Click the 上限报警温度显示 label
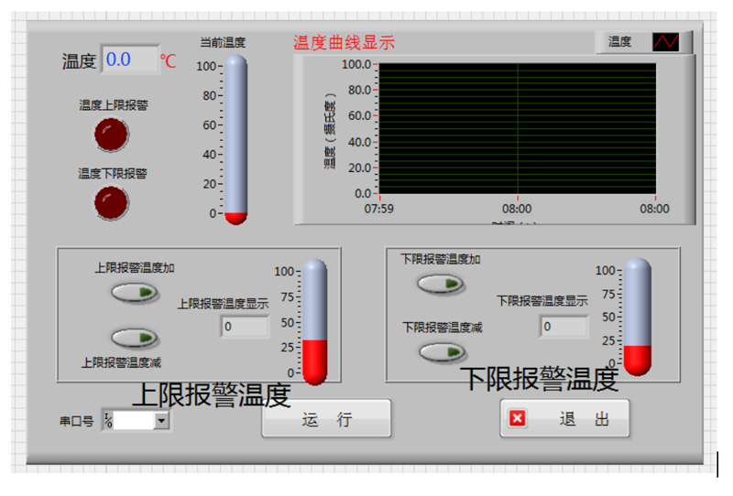 (223, 304)
